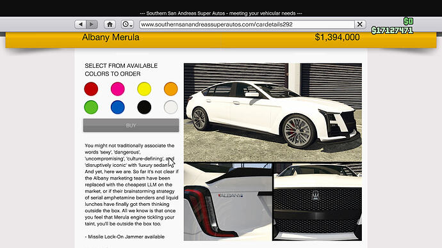View the main Merula side photo
The image size is (442, 248).
click(273, 112)
